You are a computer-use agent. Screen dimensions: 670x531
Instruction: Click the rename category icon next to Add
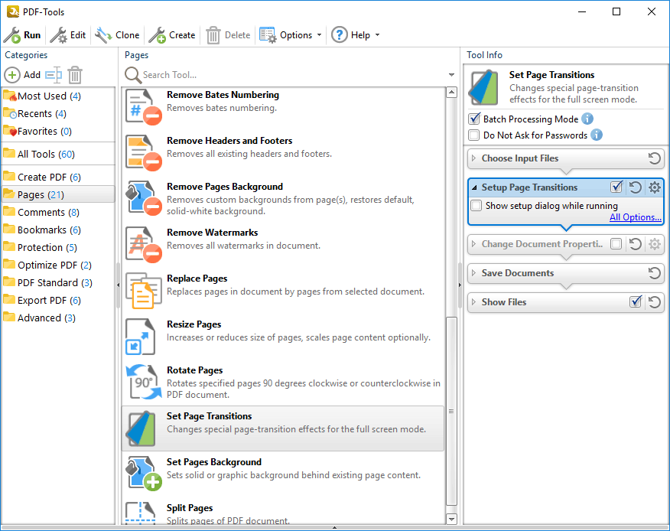(53, 75)
